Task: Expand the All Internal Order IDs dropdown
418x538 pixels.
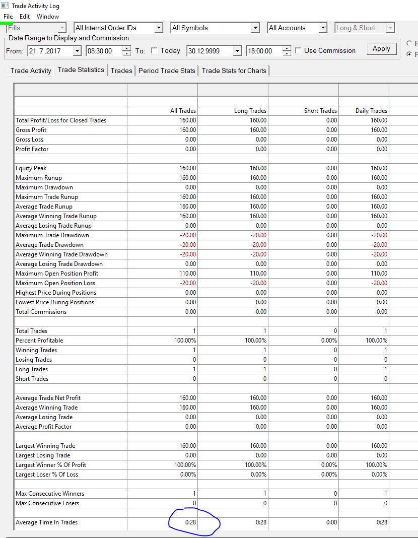Action: click(159, 28)
